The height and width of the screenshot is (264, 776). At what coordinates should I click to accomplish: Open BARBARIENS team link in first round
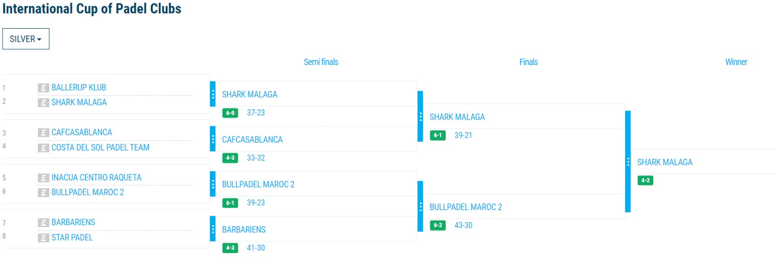click(x=73, y=222)
